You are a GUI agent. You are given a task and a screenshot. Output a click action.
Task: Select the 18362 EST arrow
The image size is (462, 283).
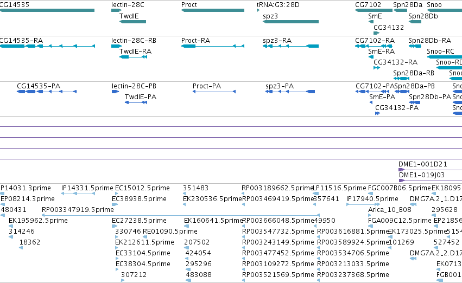tap(21, 248)
